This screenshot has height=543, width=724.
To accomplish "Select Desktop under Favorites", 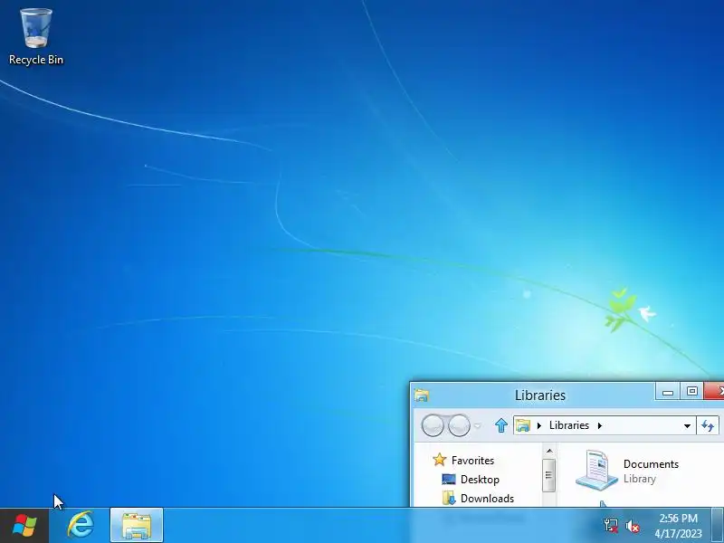I will [x=480, y=480].
